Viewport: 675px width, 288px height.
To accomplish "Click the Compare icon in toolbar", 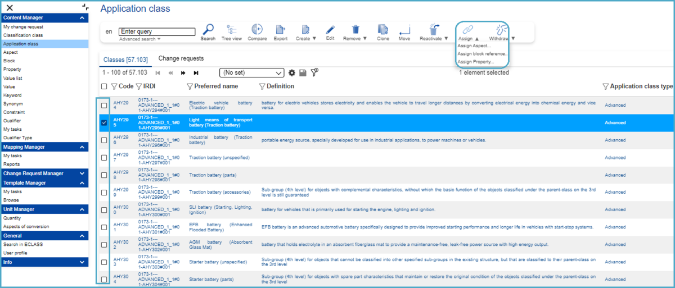I will tap(257, 30).
